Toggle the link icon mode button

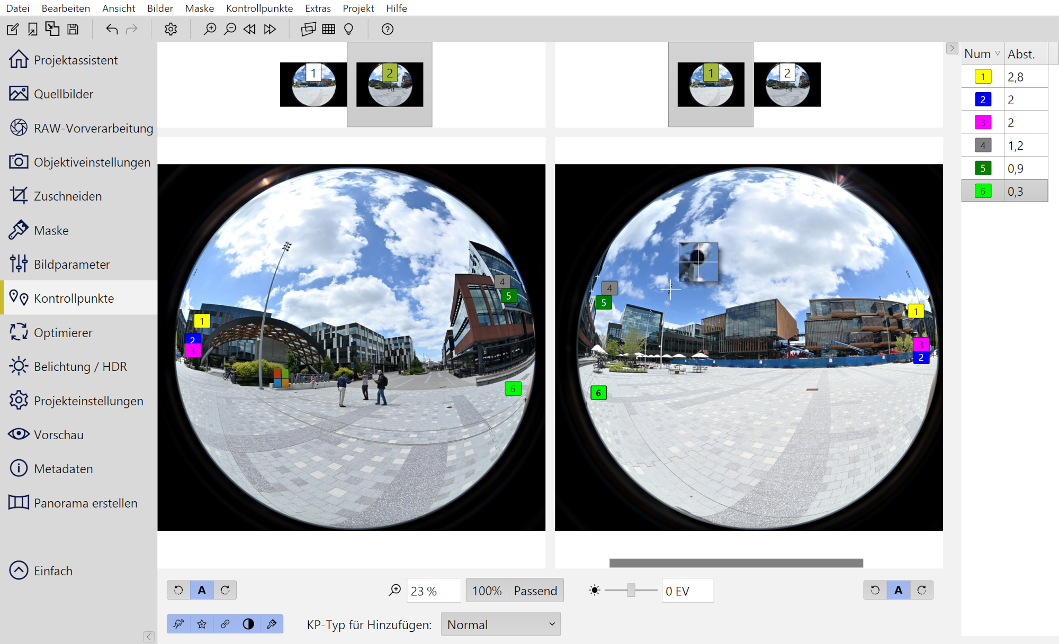click(225, 624)
